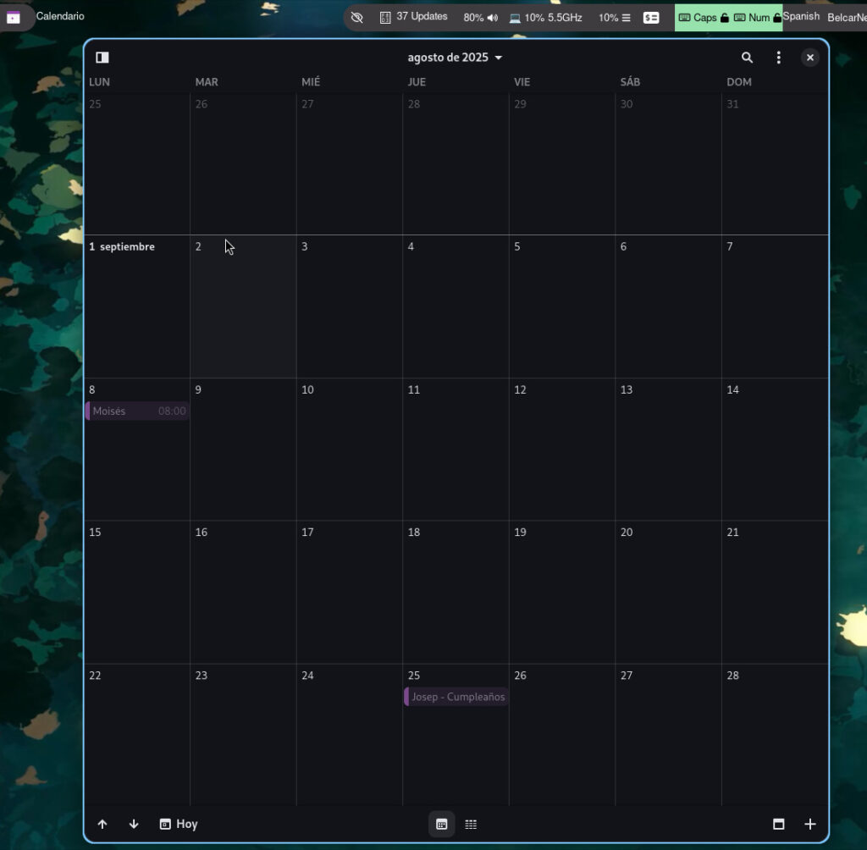This screenshot has height=850, width=867.
Task: Switch to year grid view
Action: pos(471,824)
